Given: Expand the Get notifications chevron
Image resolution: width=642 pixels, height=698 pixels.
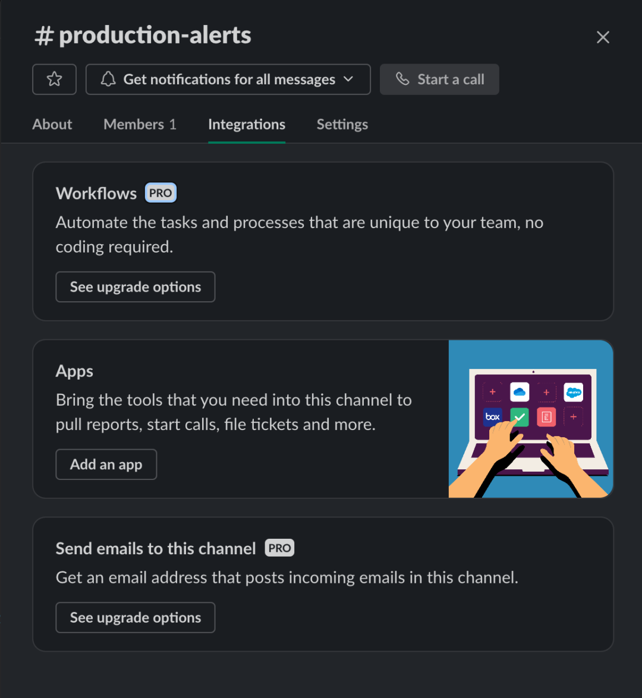Looking at the screenshot, I should 350,79.
